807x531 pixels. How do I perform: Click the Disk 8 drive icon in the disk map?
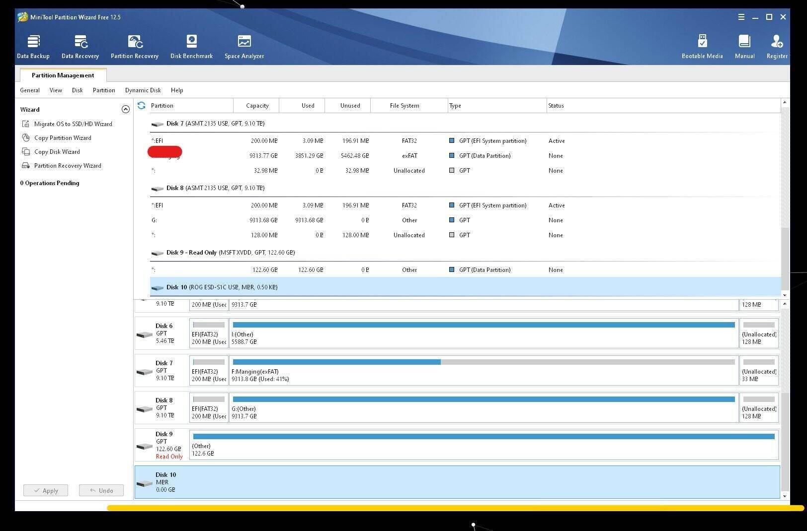(x=145, y=409)
